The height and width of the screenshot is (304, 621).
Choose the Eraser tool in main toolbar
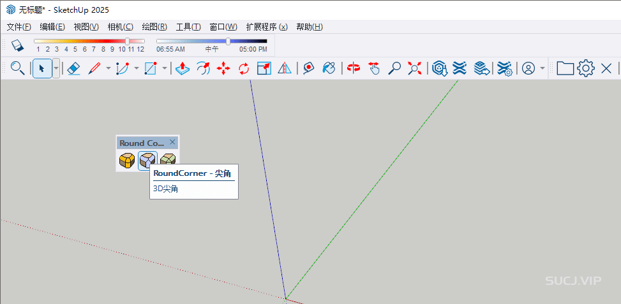[74, 68]
